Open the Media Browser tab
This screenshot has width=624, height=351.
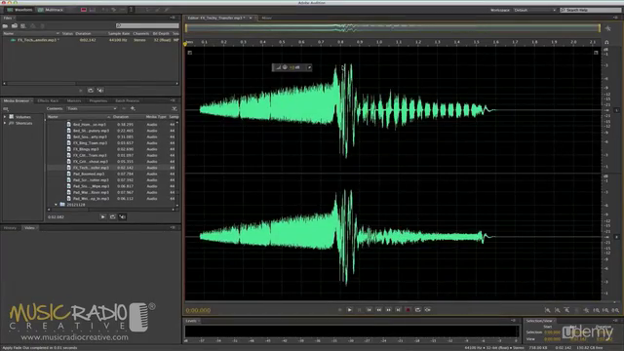pyautogui.click(x=17, y=100)
